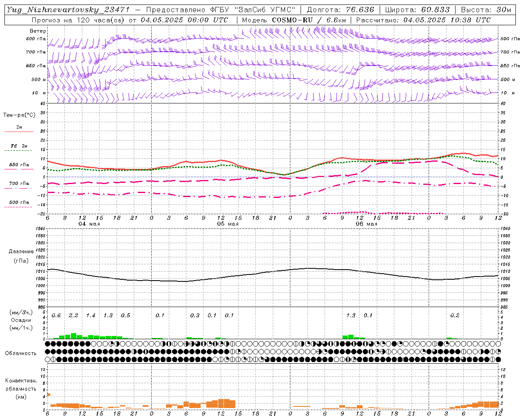Click the Ветер wind panel label
This screenshot has width=522, height=417.
coord(38,31)
